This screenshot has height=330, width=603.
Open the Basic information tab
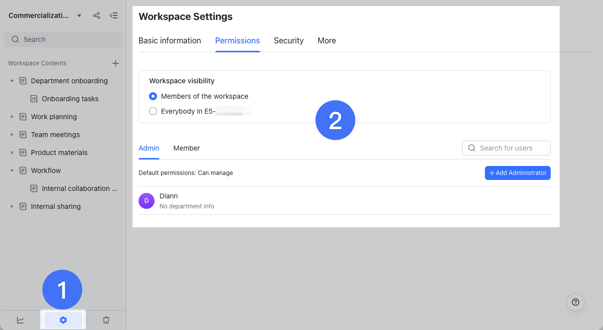pyautogui.click(x=169, y=40)
